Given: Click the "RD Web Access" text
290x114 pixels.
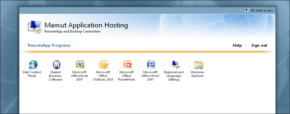Looking at the screenshot, I should pos(262,10).
